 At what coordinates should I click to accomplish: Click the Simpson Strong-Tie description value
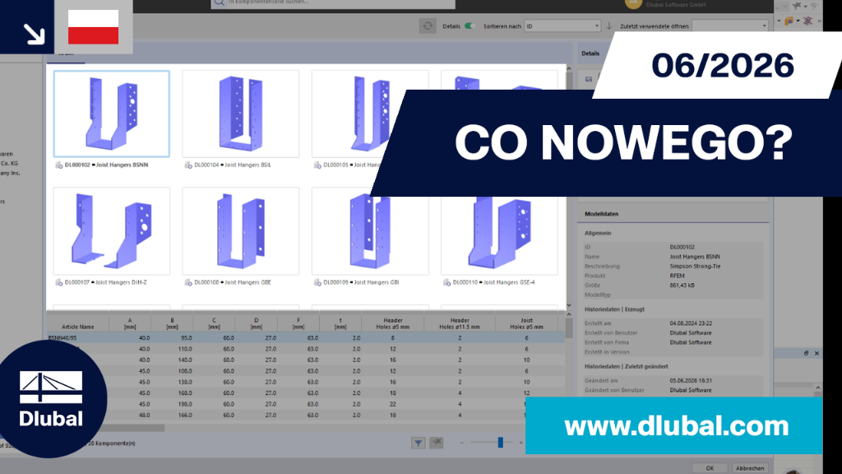(x=695, y=267)
